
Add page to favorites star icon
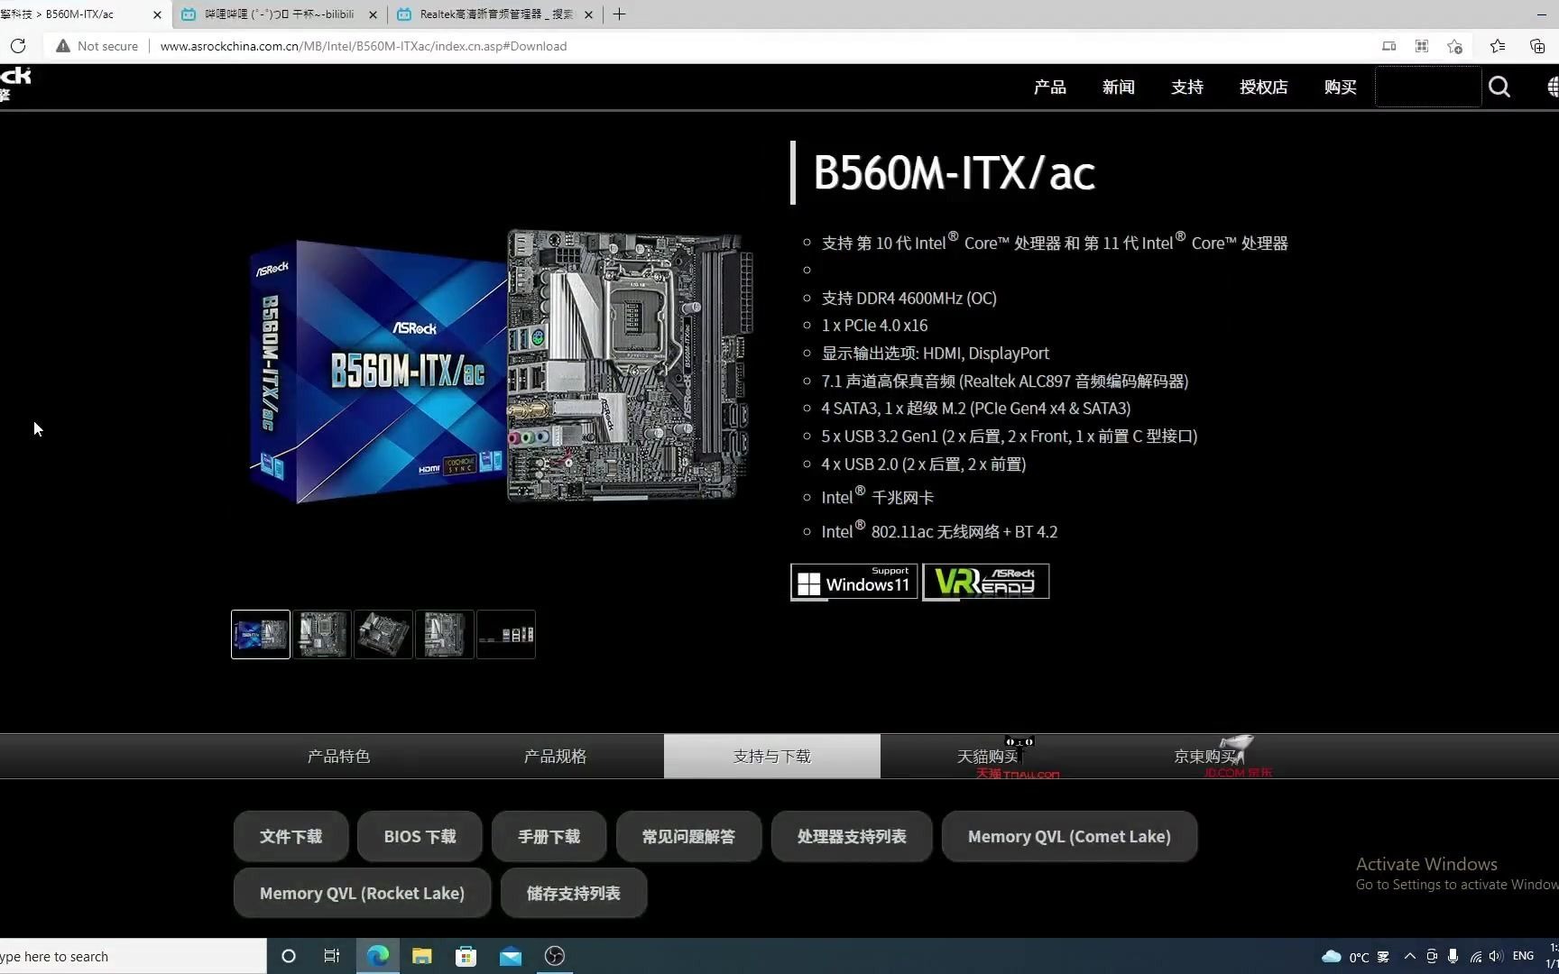(1454, 46)
